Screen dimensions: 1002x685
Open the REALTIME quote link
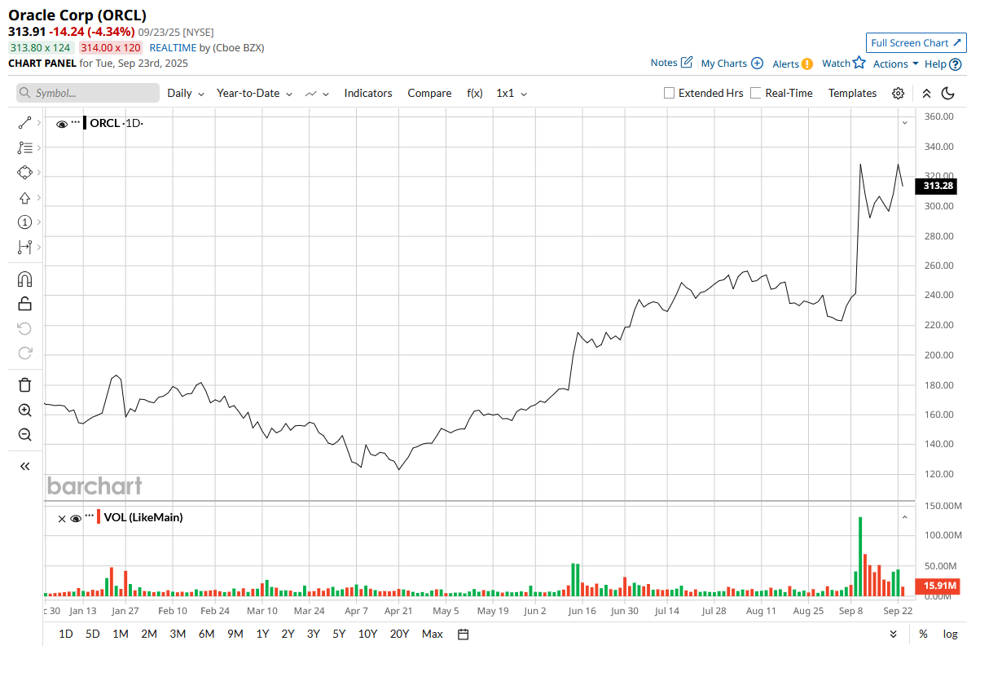pos(174,47)
